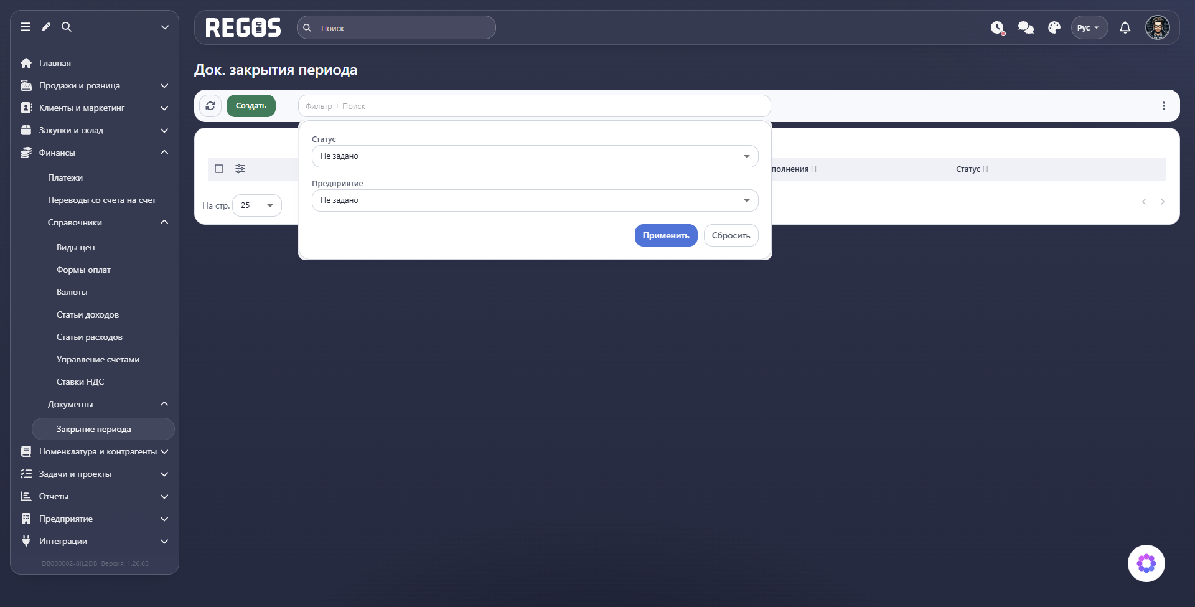Open the chat messages icon
Viewport: 1195px width, 607px height.
[1026, 27]
